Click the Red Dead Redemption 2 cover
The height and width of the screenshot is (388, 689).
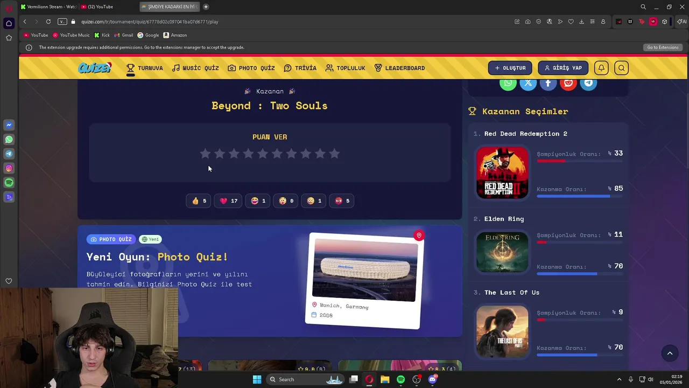click(502, 172)
